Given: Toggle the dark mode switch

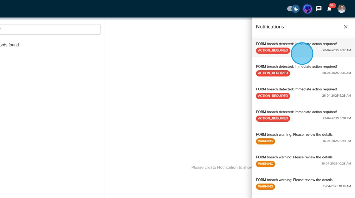Looking at the screenshot, I should pyautogui.click(x=293, y=9).
